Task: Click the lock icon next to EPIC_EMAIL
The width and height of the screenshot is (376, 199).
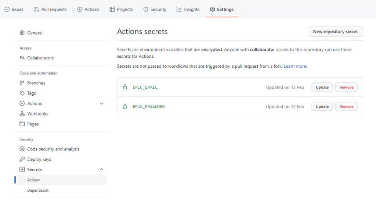Action: 125,87
